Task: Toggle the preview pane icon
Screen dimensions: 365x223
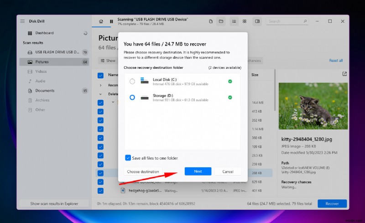Action: [x=257, y=21]
